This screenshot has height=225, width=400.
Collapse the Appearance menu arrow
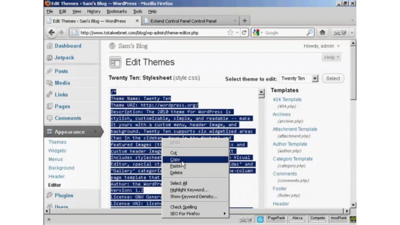(x=95, y=131)
